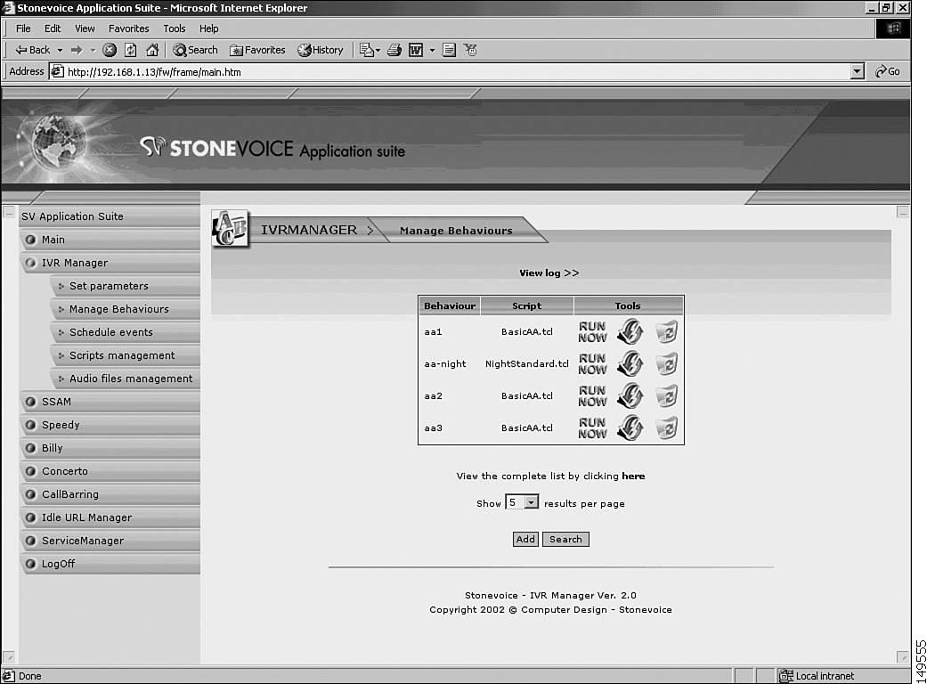The height and width of the screenshot is (684, 927).
Task: Open the Forward history dropdown arrow
Action: 93,50
